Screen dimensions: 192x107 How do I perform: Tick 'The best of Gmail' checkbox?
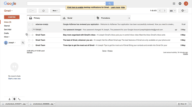(29, 40)
